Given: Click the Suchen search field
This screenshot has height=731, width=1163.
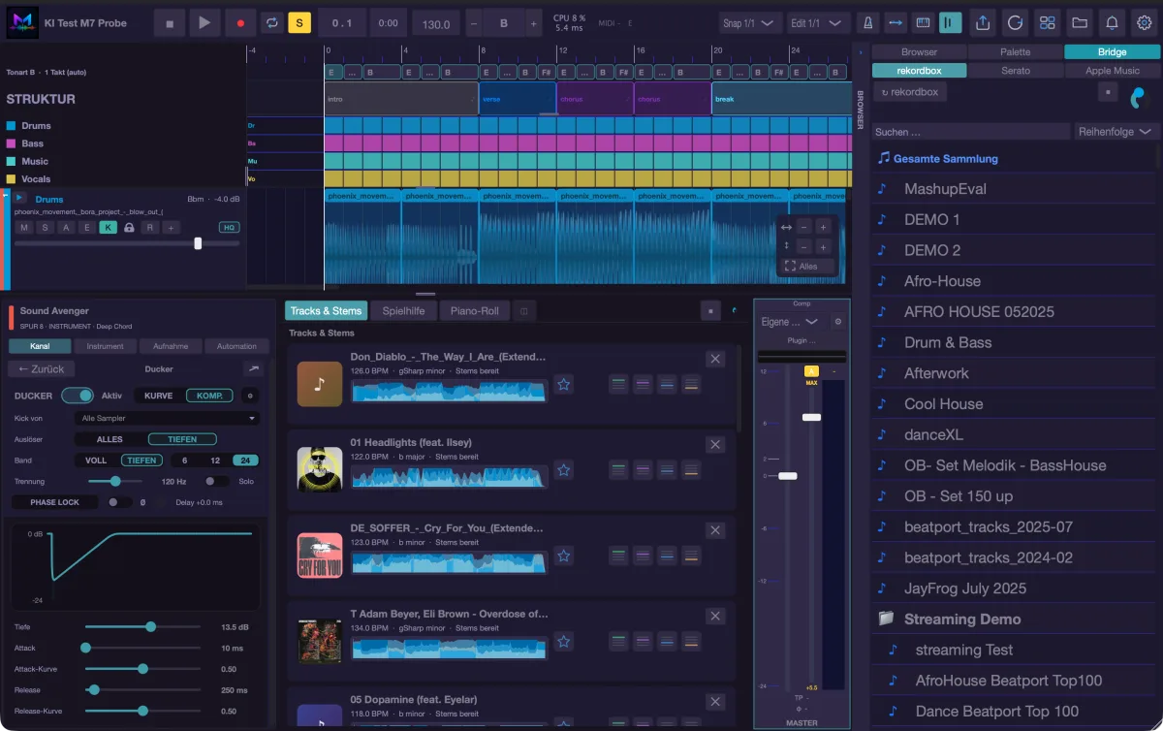Looking at the screenshot, I should 970,132.
